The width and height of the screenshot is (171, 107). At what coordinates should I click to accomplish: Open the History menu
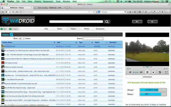pos(38,1)
